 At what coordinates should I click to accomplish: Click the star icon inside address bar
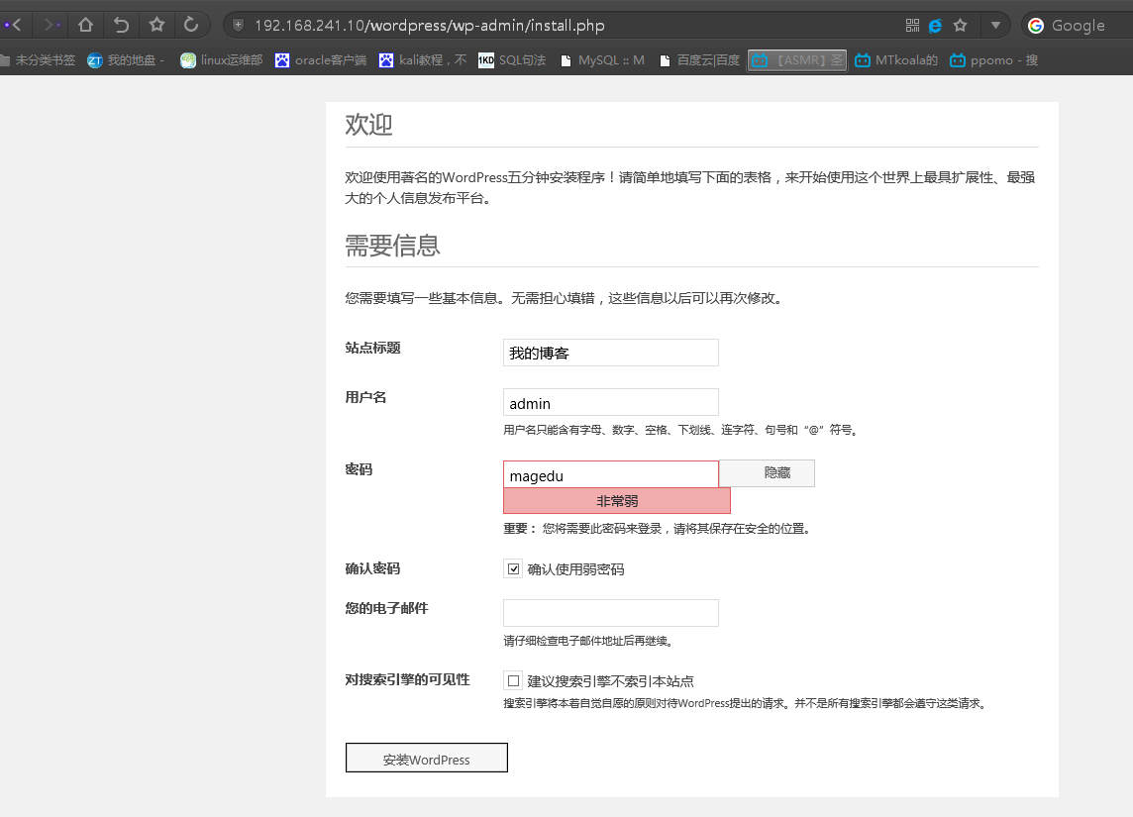[960, 26]
